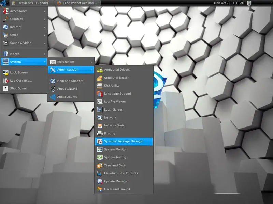Launch System Testing
This screenshot has width=273, height=204.
point(124,157)
